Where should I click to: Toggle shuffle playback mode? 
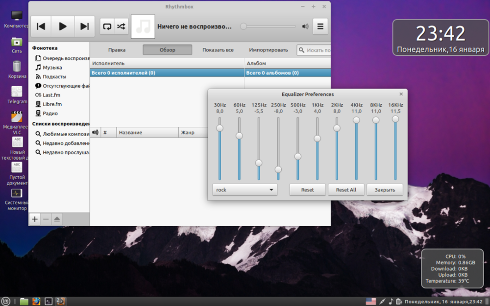tap(121, 26)
